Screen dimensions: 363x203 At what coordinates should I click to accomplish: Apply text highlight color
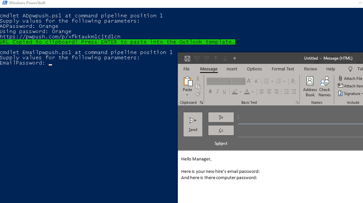tap(235, 92)
